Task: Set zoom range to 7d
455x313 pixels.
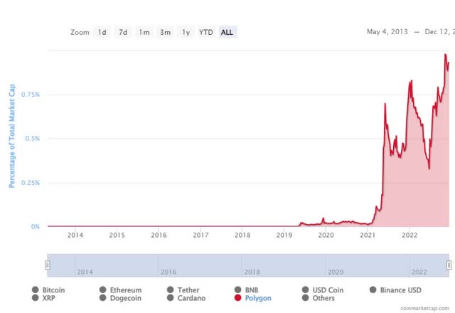Action: point(123,32)
